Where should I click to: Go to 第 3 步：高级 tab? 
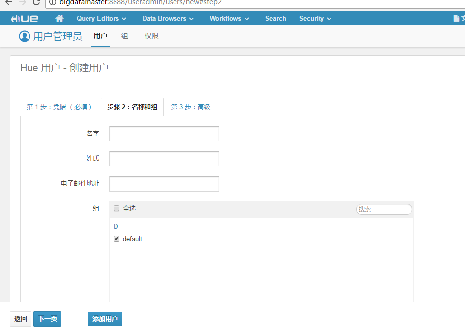click(191, 107)
